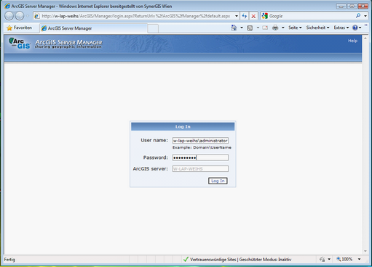
Task: Click the Google search provider icon
Action: pyautogui.click(x=265, y=16)
